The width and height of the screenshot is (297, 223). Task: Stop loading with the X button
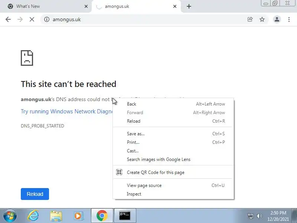(32, 19)
